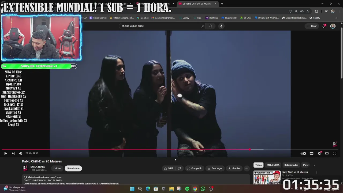Clear the YouTube search text

pyautogui.click(x=203, y=26)
